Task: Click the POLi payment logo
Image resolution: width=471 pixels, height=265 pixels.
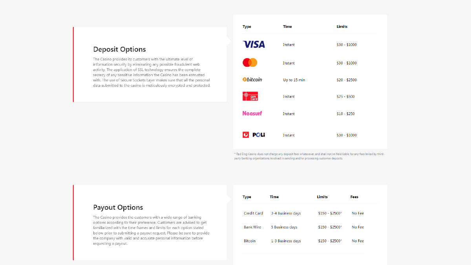Action: point(254,135)
